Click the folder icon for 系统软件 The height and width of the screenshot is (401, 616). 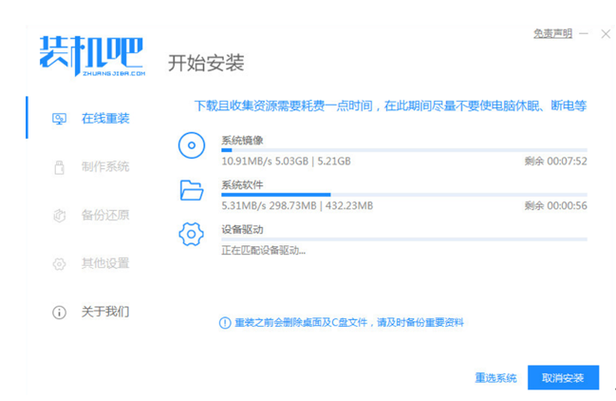click(192, 190)
